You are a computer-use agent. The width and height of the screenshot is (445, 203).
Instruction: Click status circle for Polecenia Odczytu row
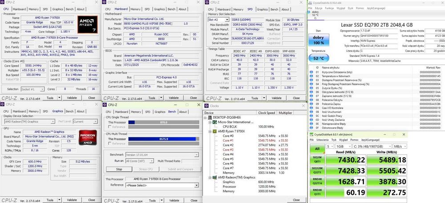[x=311, y=100]
